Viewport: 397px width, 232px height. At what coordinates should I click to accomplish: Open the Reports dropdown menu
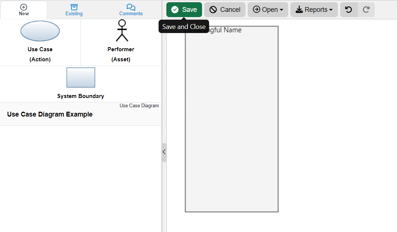point(314,9)
